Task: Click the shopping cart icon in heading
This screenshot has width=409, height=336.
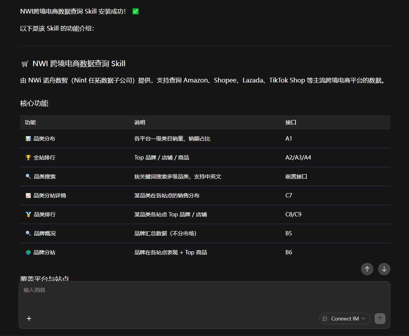Action: point(25,64)
